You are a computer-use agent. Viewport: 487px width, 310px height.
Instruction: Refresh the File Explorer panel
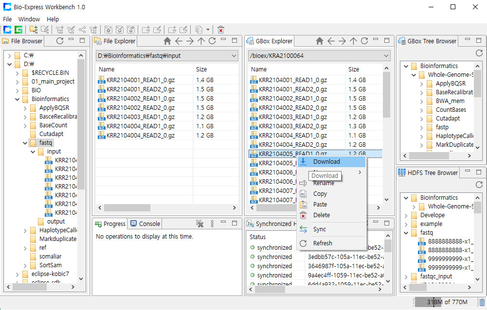pos(212,41)
